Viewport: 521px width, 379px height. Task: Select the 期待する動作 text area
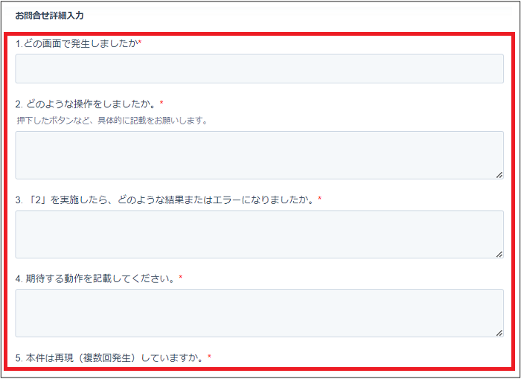click(x=259, y=313)
